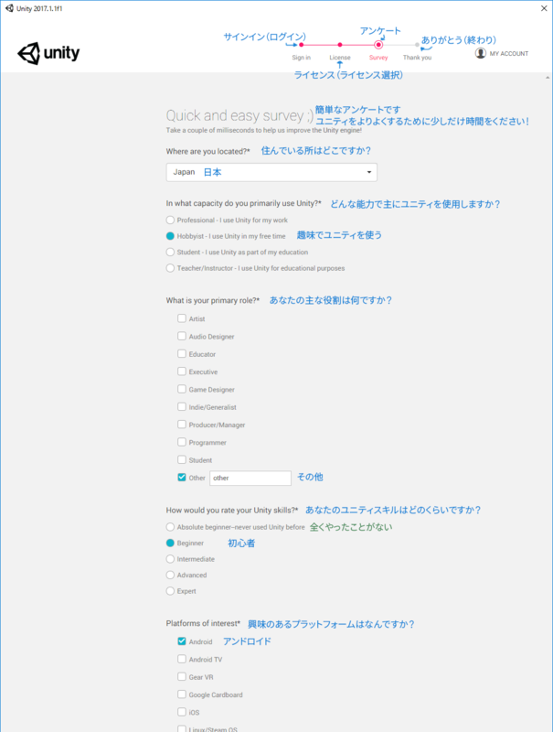
Task: Select Professional - I use Unity for my work
Action: click(x=170, y=220)
